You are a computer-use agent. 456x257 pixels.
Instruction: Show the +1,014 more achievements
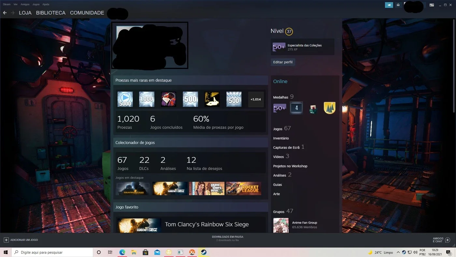click(x=256, y=99)
